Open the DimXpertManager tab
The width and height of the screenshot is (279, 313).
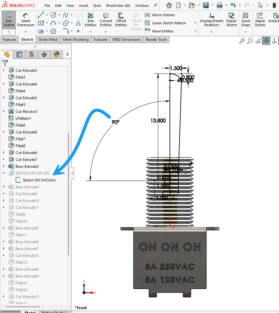click(x=44, y=54)
